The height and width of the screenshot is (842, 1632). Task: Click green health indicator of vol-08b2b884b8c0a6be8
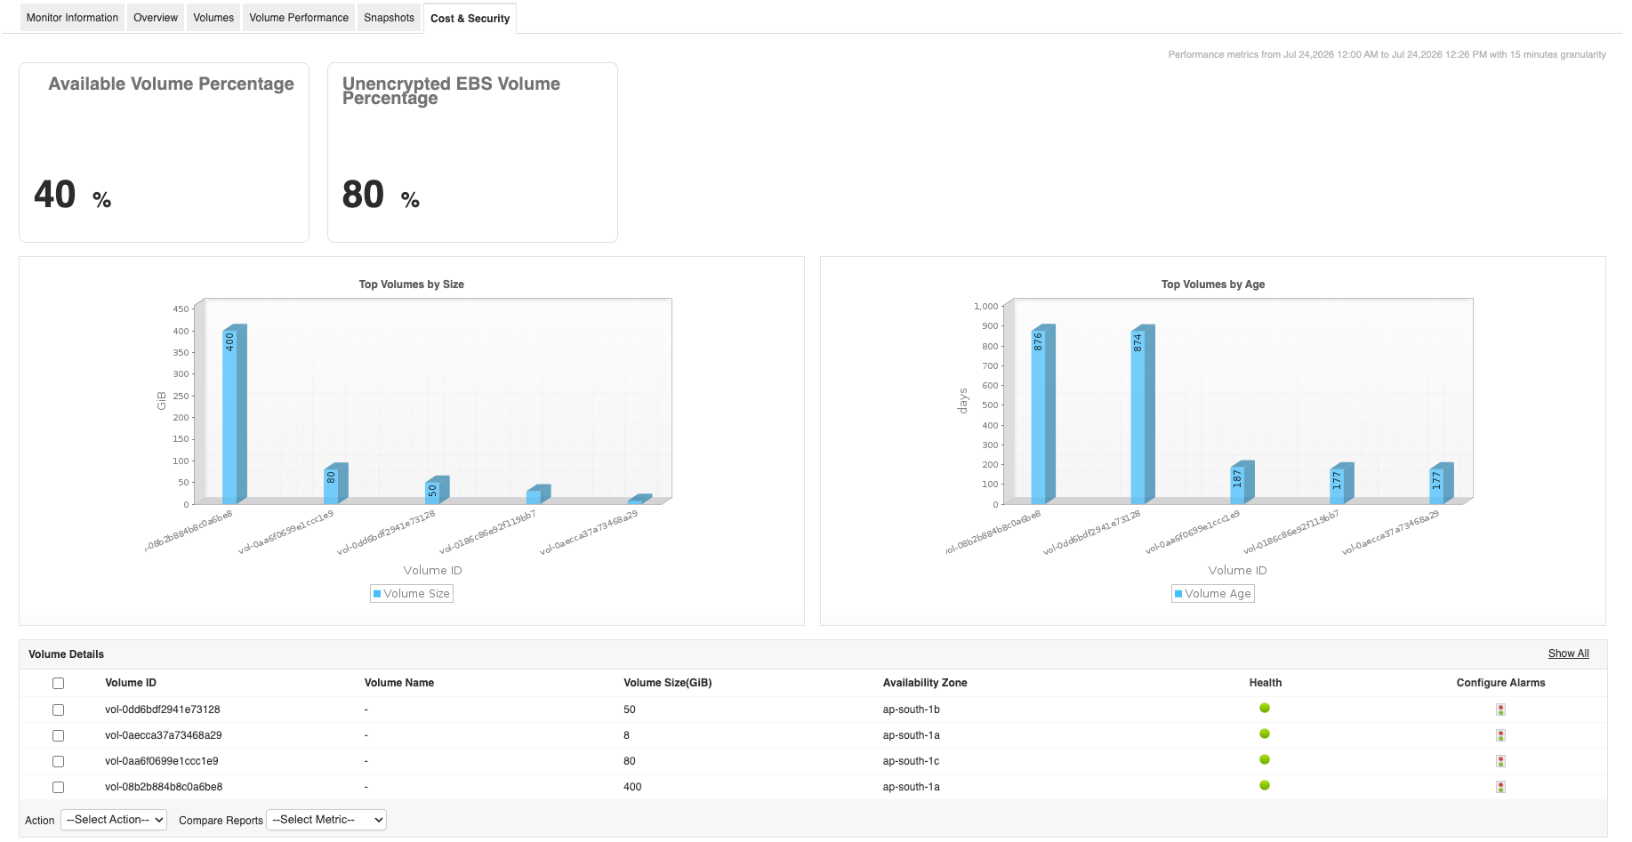click(1265, 785)
